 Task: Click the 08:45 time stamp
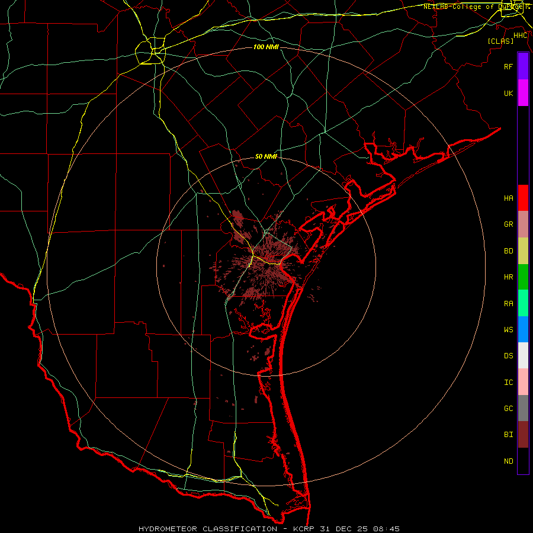coord(387,529)
